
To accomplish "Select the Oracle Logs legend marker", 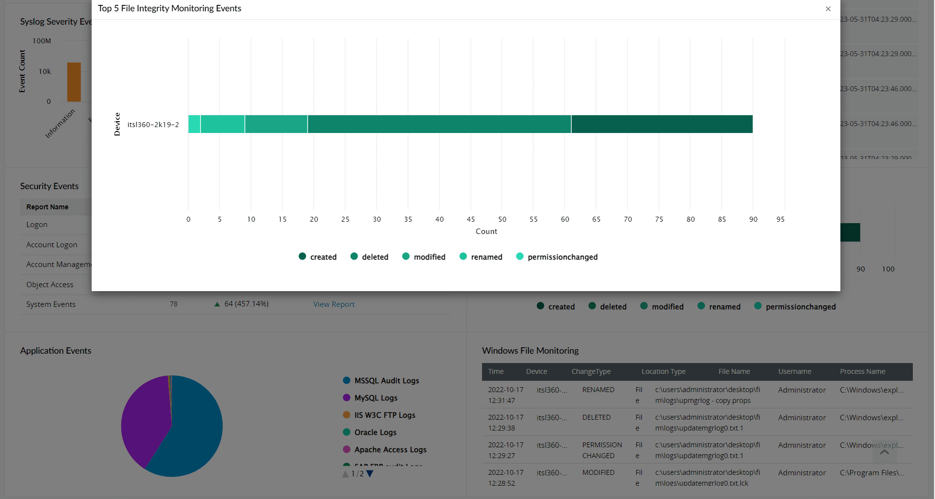I will coord(346,432).
